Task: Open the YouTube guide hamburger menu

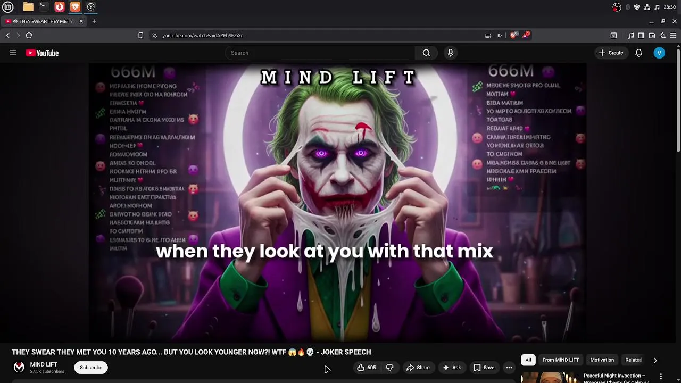Action: pos(13,53)
